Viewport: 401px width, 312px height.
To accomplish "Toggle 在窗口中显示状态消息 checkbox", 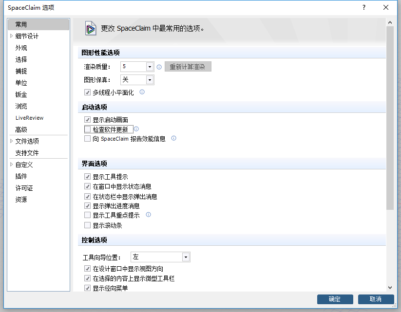I will [88, 186].
